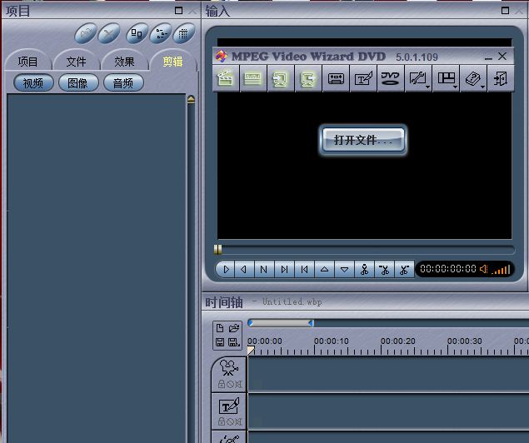The height and width of the screenshot is (443, 529).
Task: Open the wrench tools icon
Action: click(x=417, y=79)
